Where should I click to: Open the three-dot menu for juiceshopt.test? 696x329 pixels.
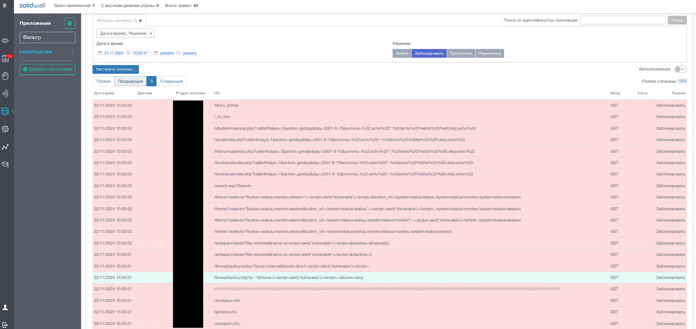[x=73, y=52]
